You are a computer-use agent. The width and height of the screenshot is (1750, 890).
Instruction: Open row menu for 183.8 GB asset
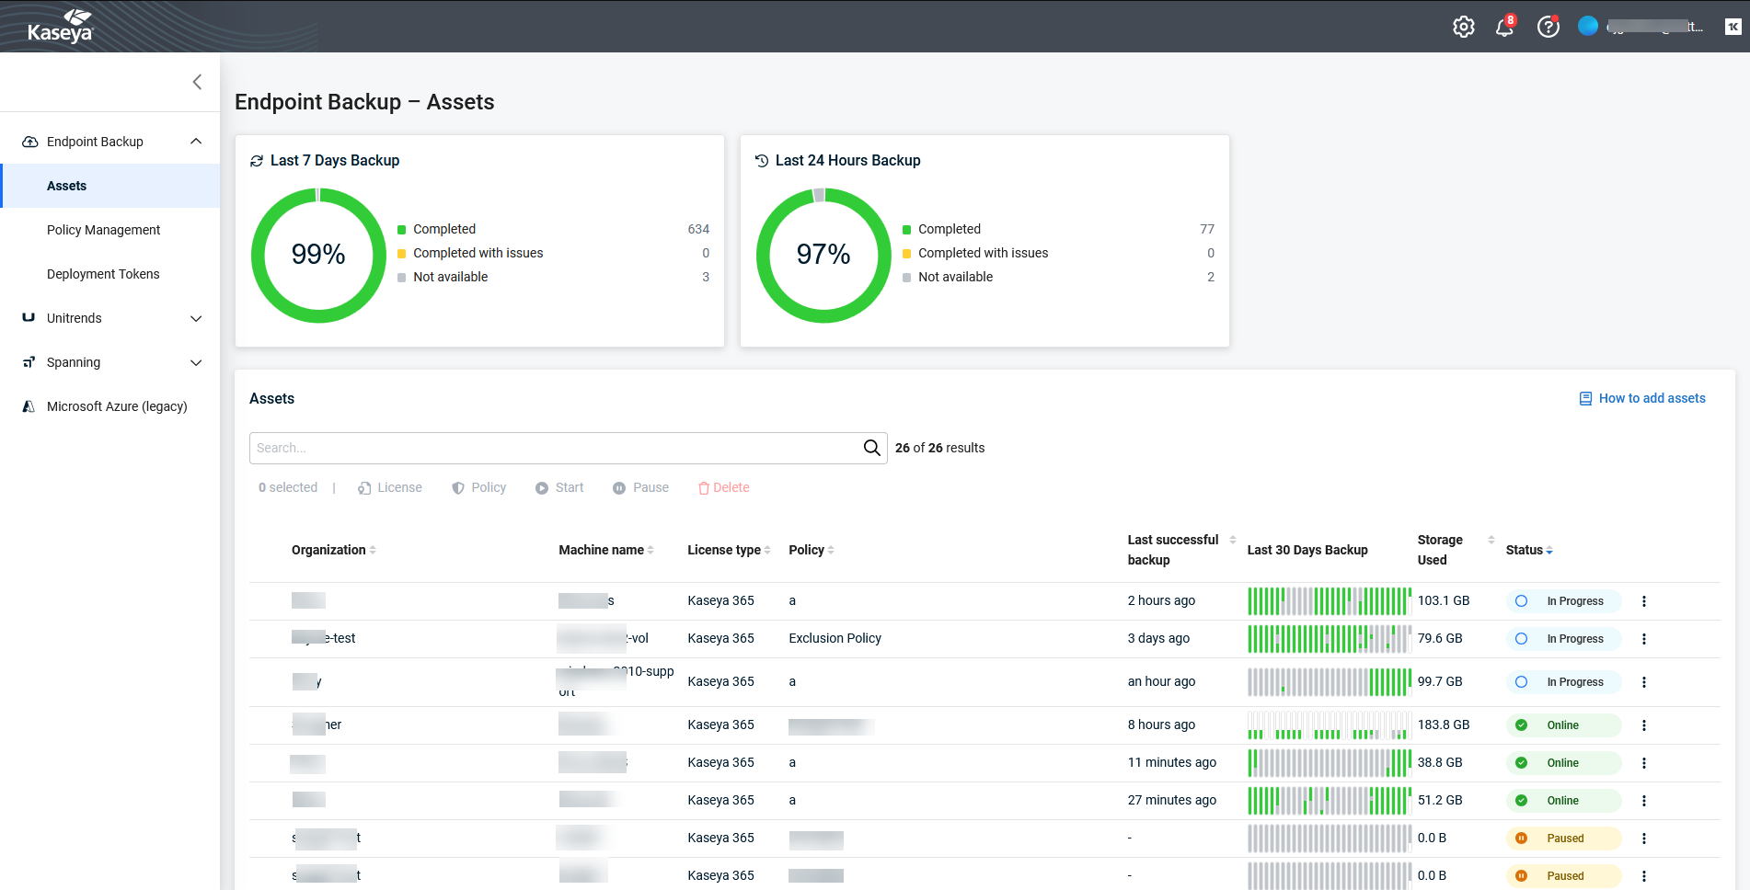(x=1644, y=725)
